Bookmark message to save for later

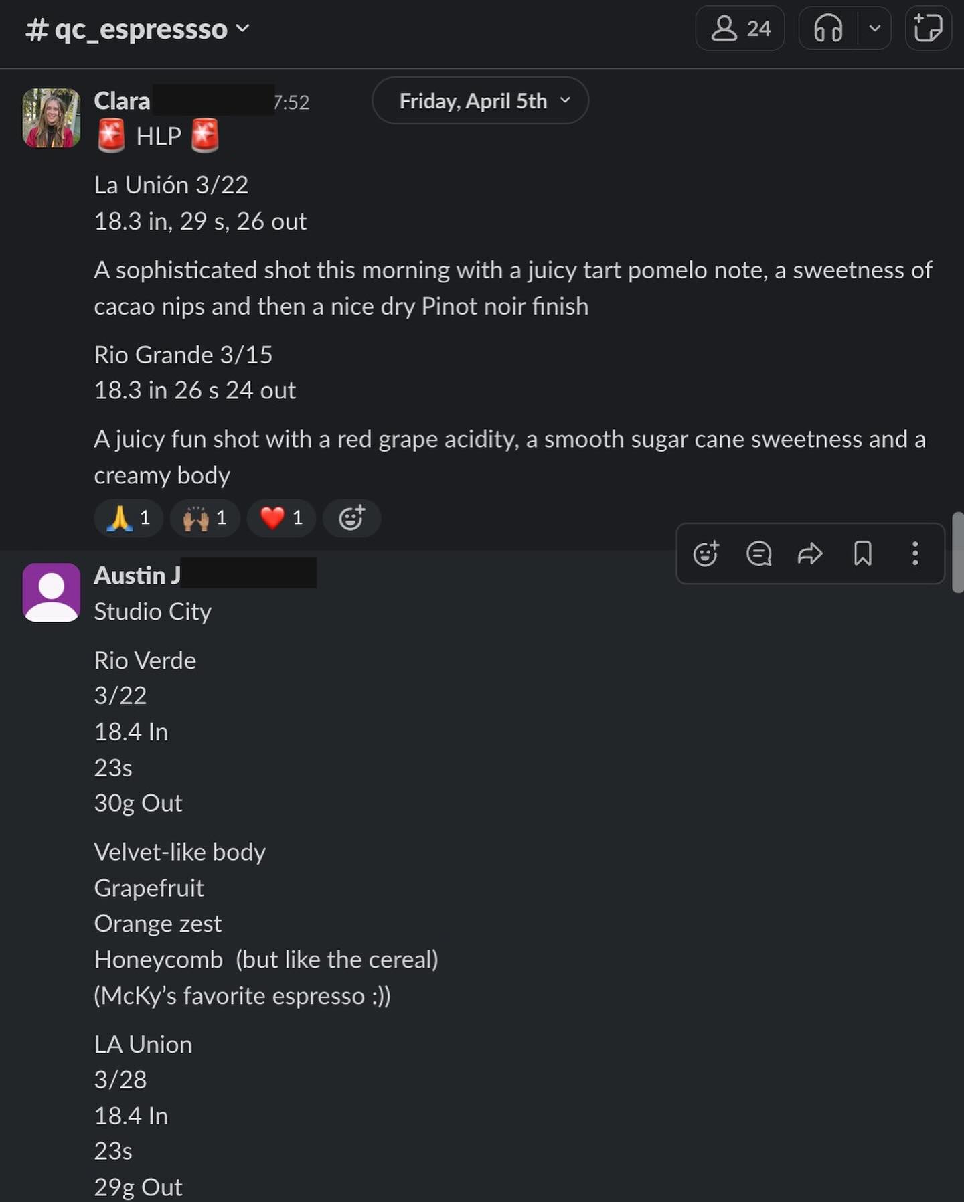point(863,554)
